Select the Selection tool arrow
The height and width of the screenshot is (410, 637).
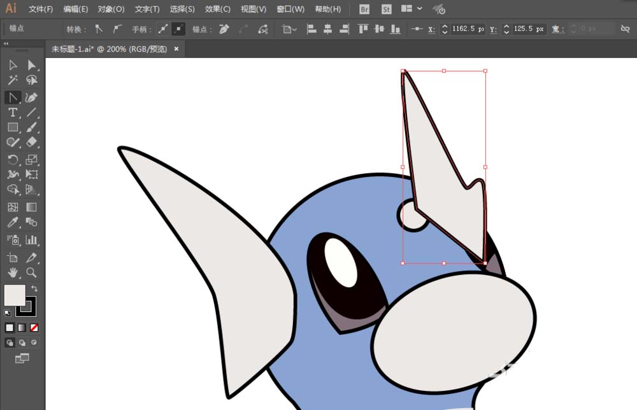coord(13,65)
